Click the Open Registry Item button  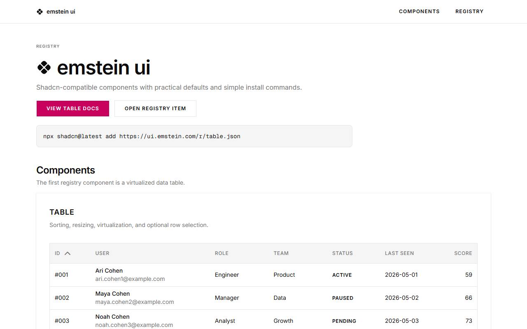[x=155, y=109]
